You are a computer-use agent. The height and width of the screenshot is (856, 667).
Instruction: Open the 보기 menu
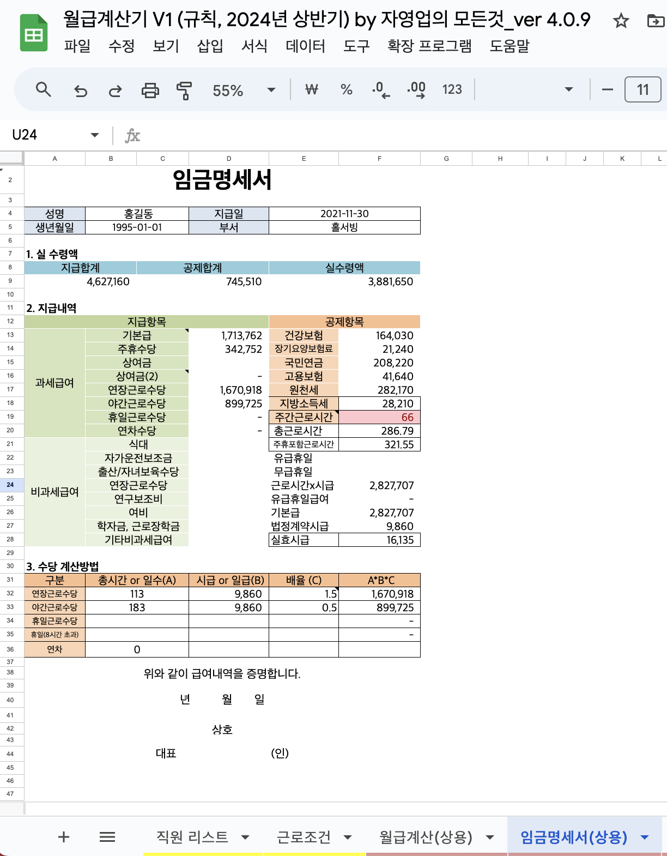click(166, 46)
